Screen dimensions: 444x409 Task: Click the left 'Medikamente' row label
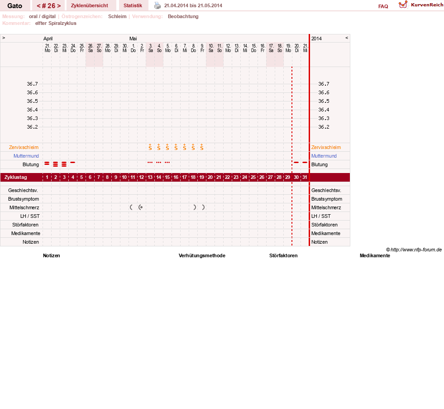[x=26, y=233]
